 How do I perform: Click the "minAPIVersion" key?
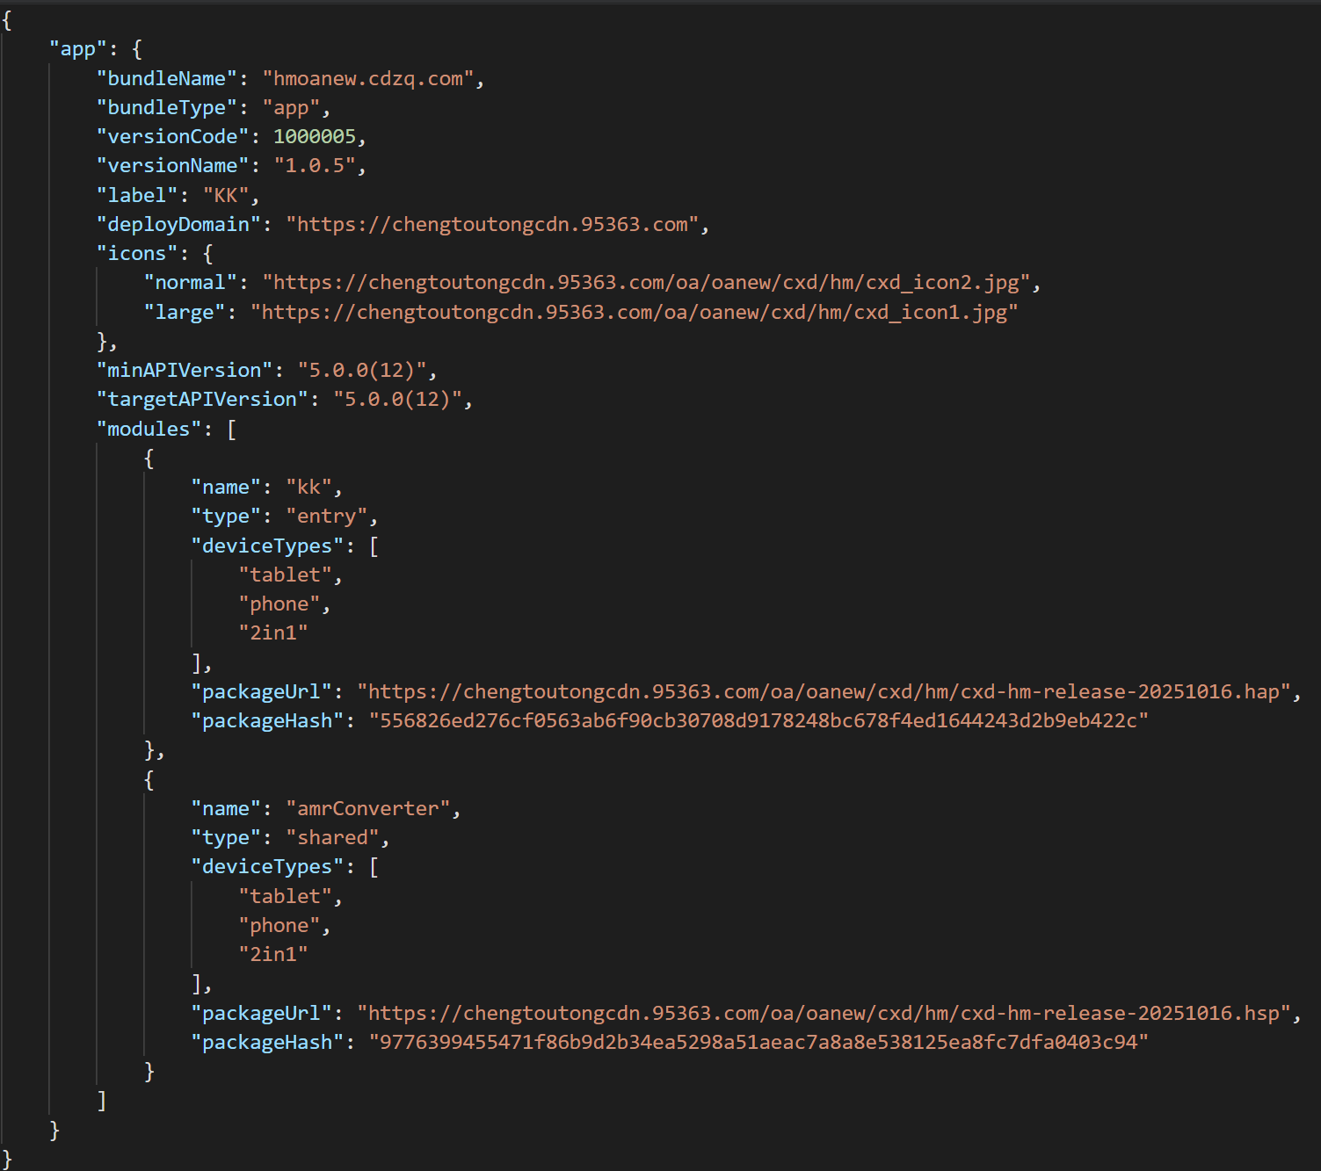(x=184, y=371)
